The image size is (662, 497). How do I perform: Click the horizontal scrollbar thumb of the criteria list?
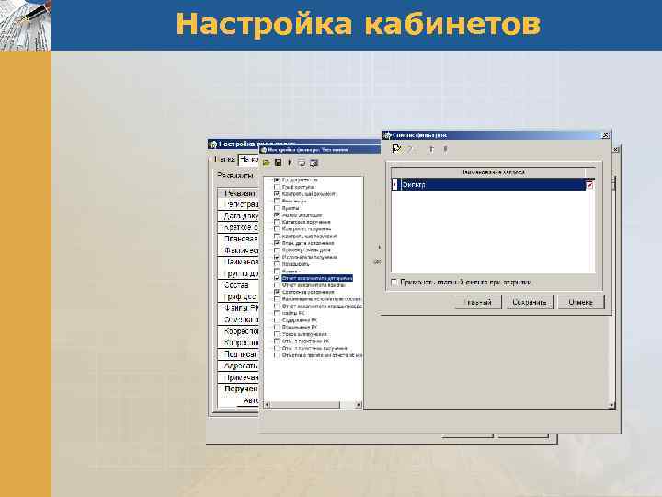tap(304, 405)
